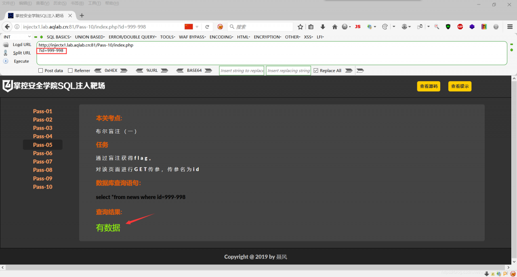The width and height of the screenshot is (517, 277).
Task: Open the ENCODING dropdown menu
Action: pyautogui.click(x=221, y=37)
